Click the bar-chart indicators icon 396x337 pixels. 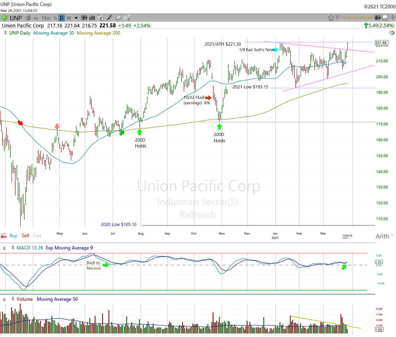coord(92,18)
